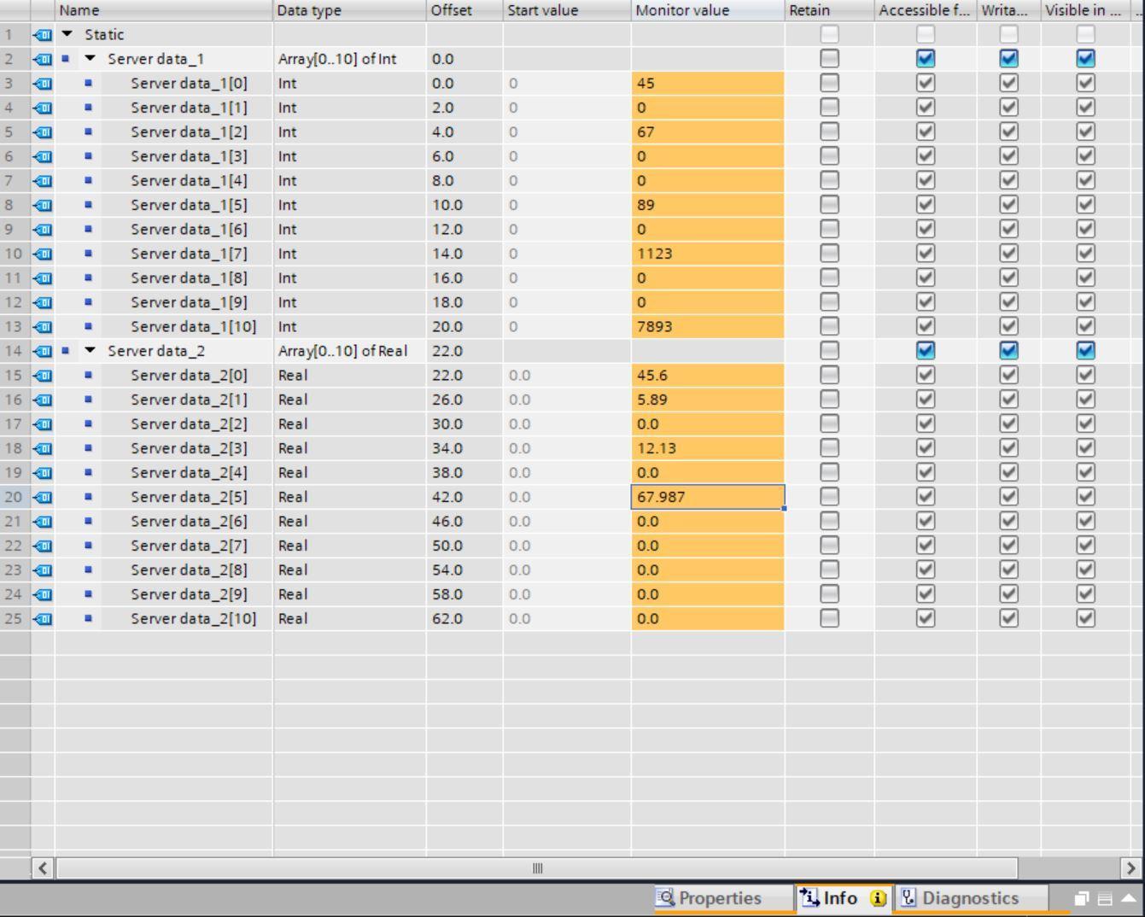Viewport: 1145px width, 917px height.
Task: Click the blue square marker beside Server data_2[8]
Action: pyautogui.click(x=88, y=569)
